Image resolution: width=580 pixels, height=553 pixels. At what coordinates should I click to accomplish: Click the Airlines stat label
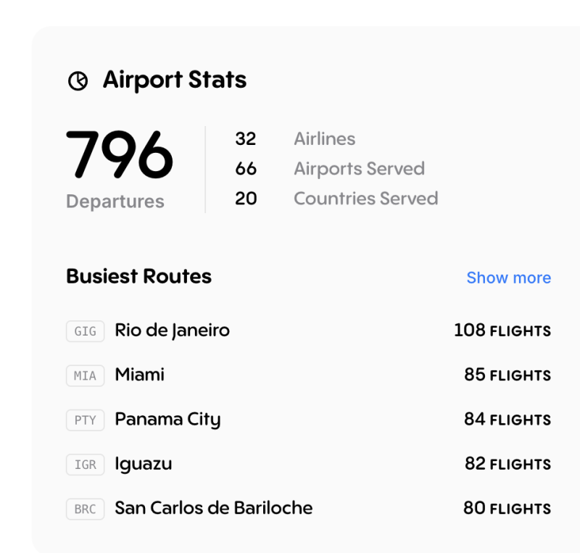point(324,138)
